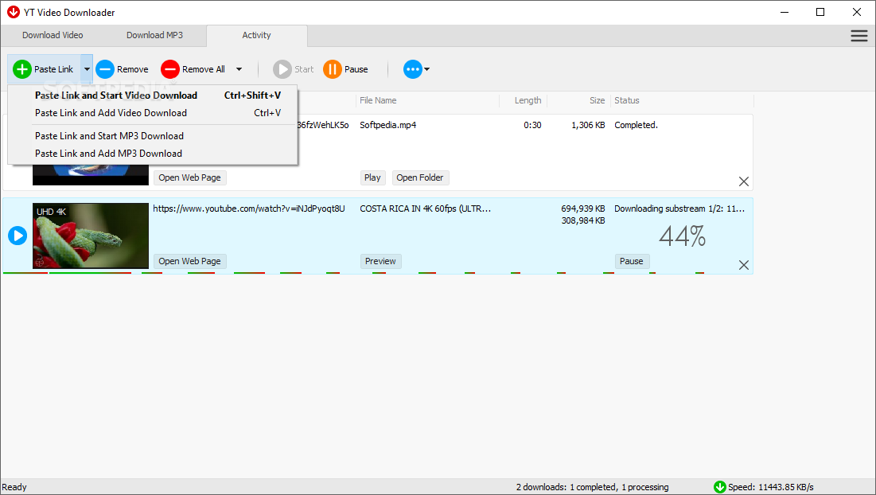Choose Paste Link and Add MP3 Download

click(x=153, y=153)
